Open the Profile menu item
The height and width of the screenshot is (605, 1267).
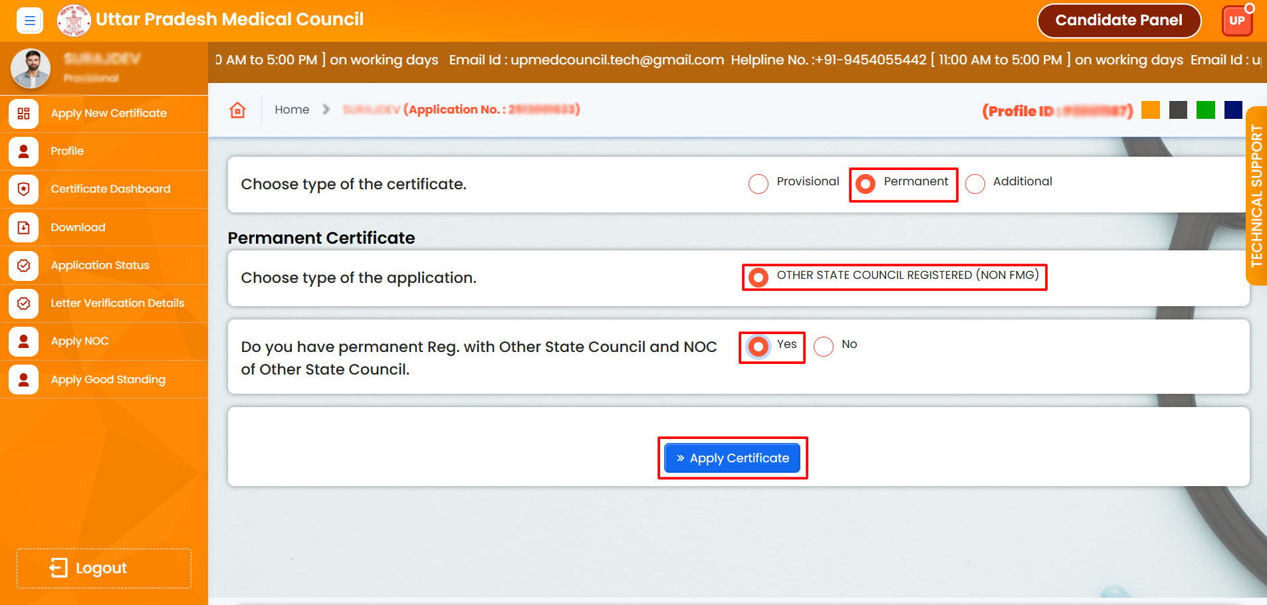[x=67, y=151]
